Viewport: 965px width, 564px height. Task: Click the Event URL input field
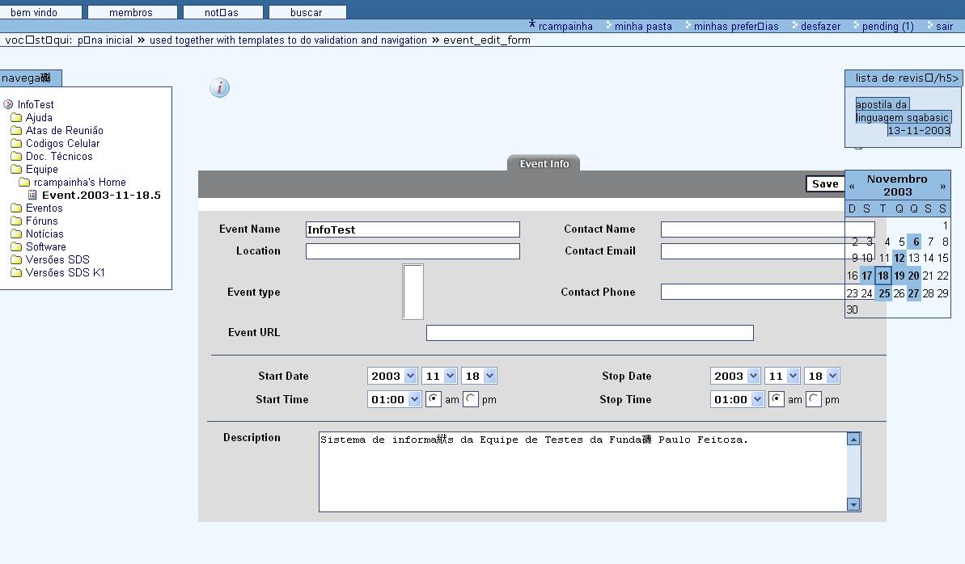(x=590, y=333)
